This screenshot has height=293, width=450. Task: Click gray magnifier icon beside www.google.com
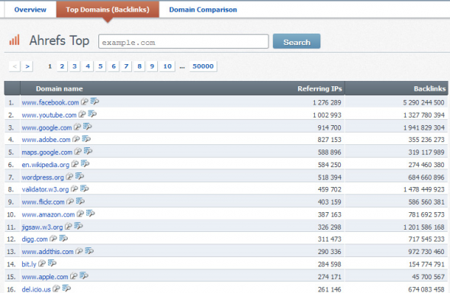tap(77, 127)
